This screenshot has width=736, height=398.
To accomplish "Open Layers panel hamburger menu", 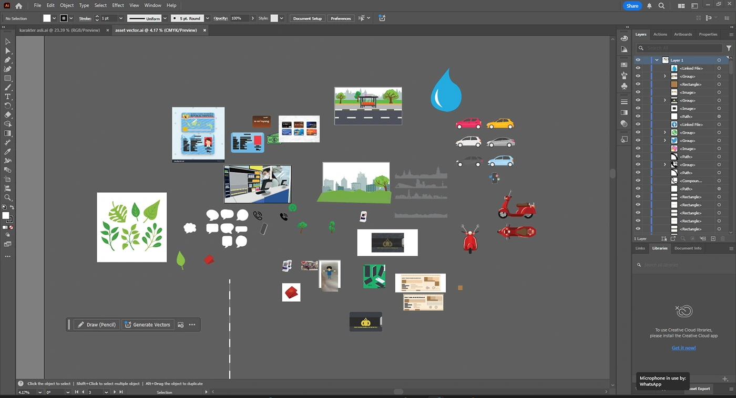I will pyautogui.click(x=731, y=35).
